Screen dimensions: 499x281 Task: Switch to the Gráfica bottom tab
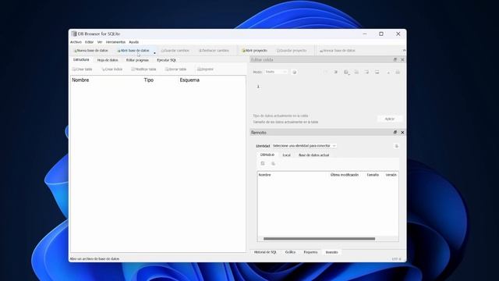pyautogui.click(x=290, y=252)
